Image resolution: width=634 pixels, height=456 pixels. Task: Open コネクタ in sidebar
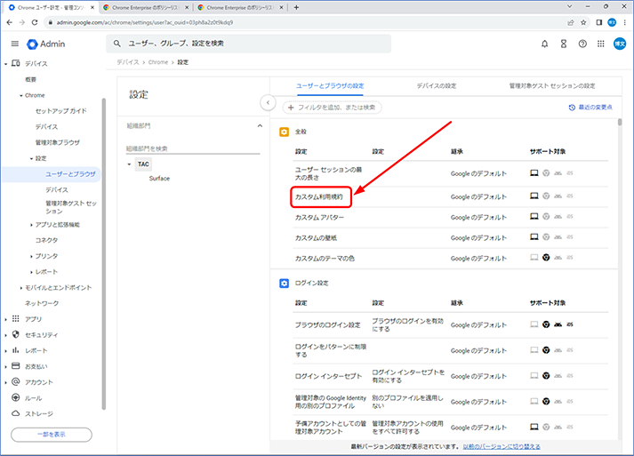tap(46, 241)
